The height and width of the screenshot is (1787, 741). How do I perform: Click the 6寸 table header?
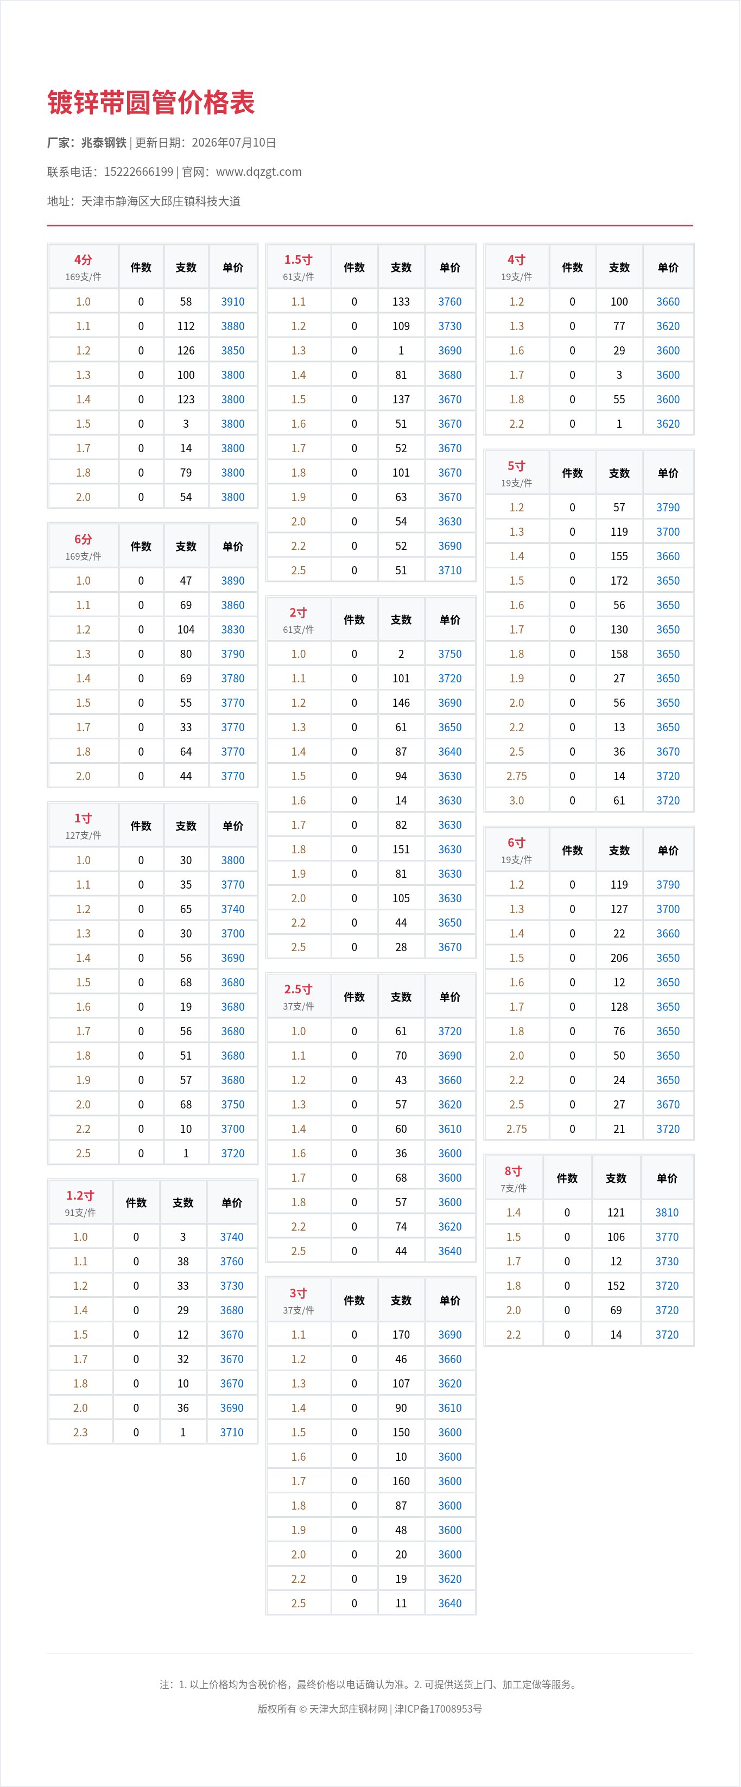tap(517, 850)
